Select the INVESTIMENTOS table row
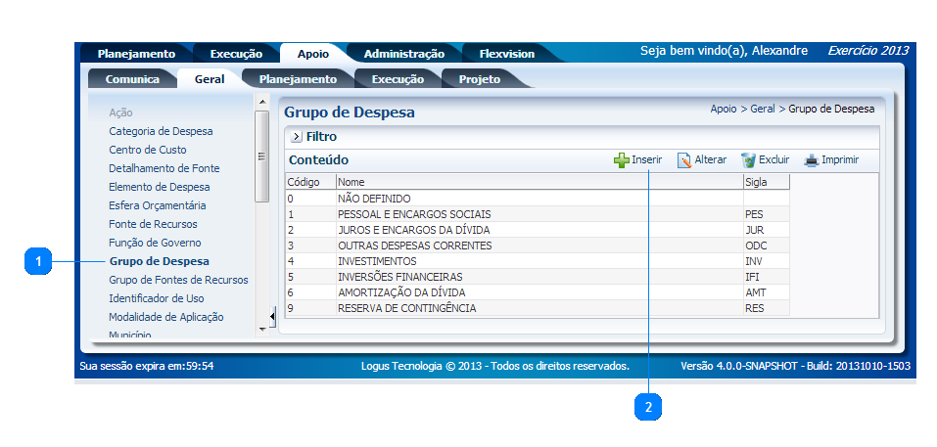 point(377,261)
